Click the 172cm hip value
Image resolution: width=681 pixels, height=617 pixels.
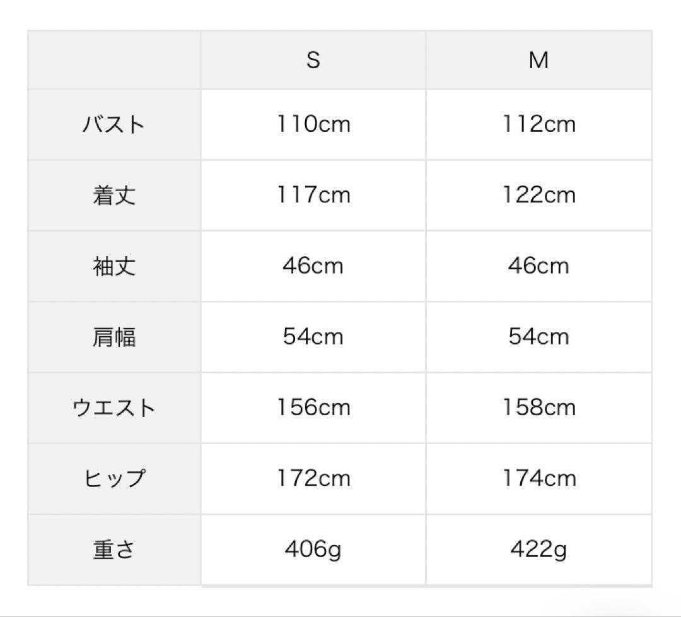pos(313,478)
